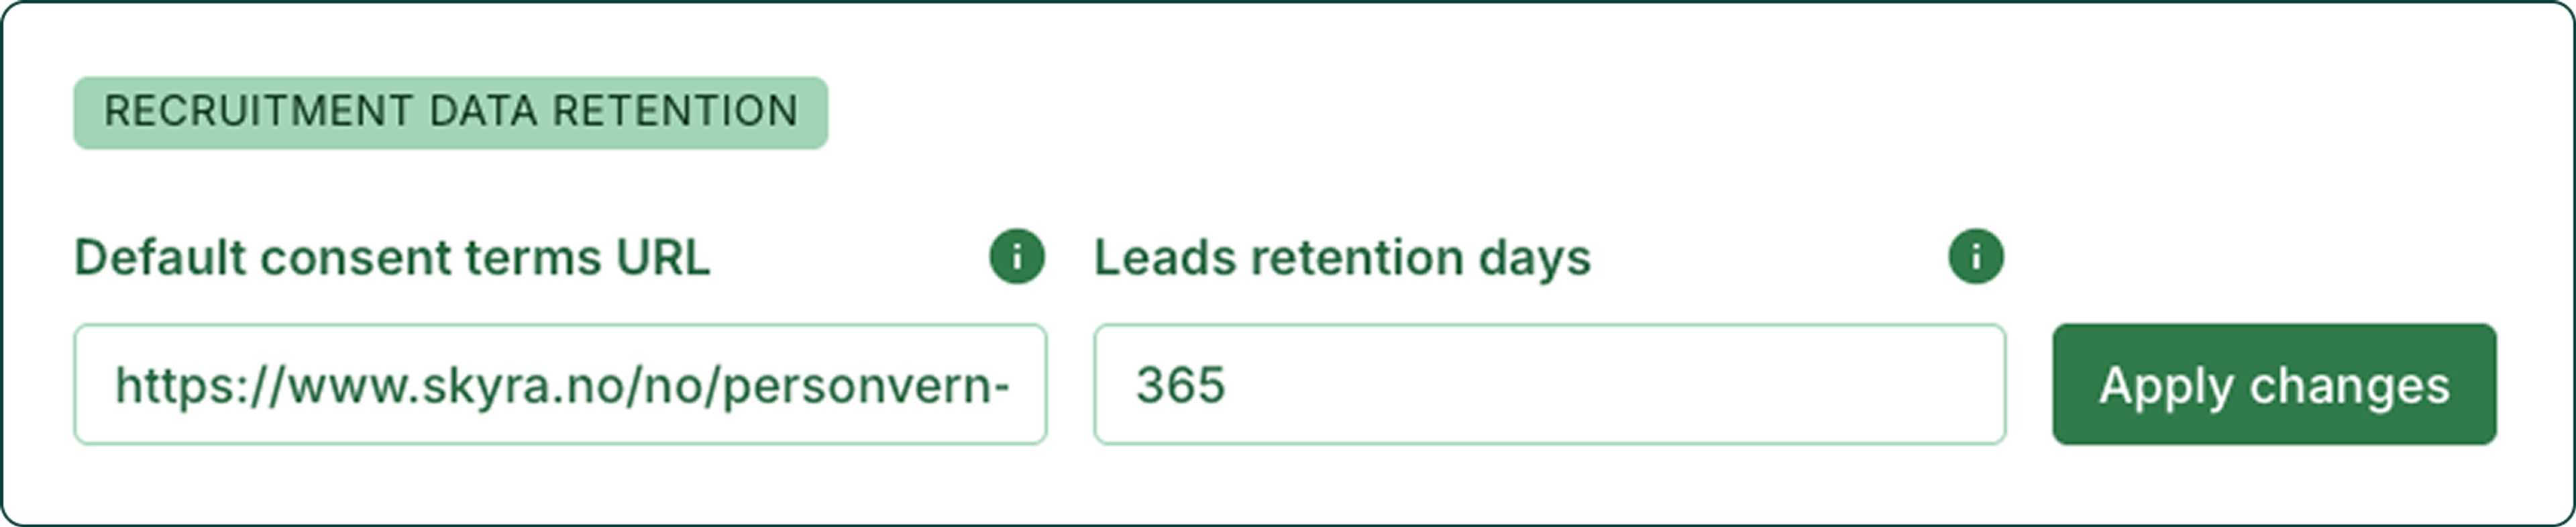Viewport: 2576px width, 527px height.
Task: Click the Leads retention days label
Action: tap(1342, 258)
